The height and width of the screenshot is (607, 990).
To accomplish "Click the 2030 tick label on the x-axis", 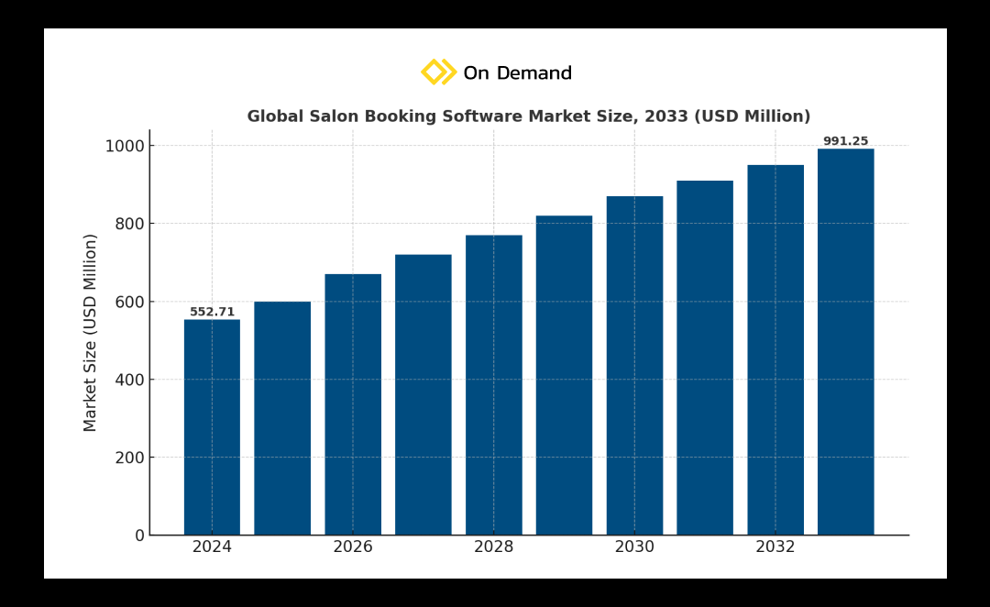I will coord(634,547).
